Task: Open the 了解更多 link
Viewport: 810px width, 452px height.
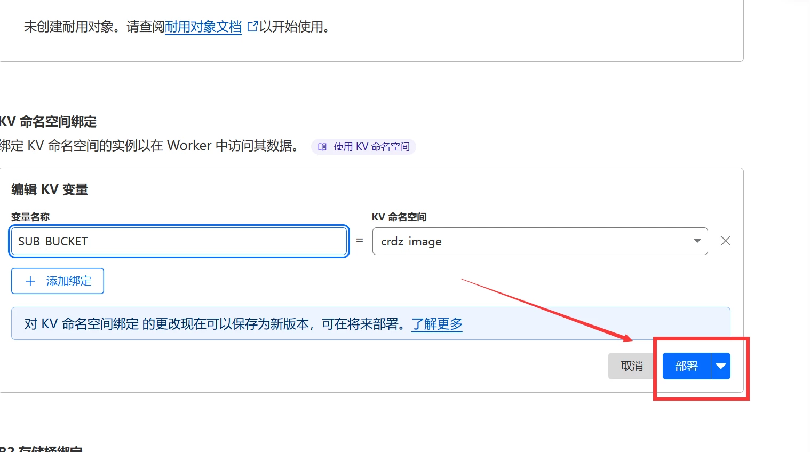Action: click(436, 324)
